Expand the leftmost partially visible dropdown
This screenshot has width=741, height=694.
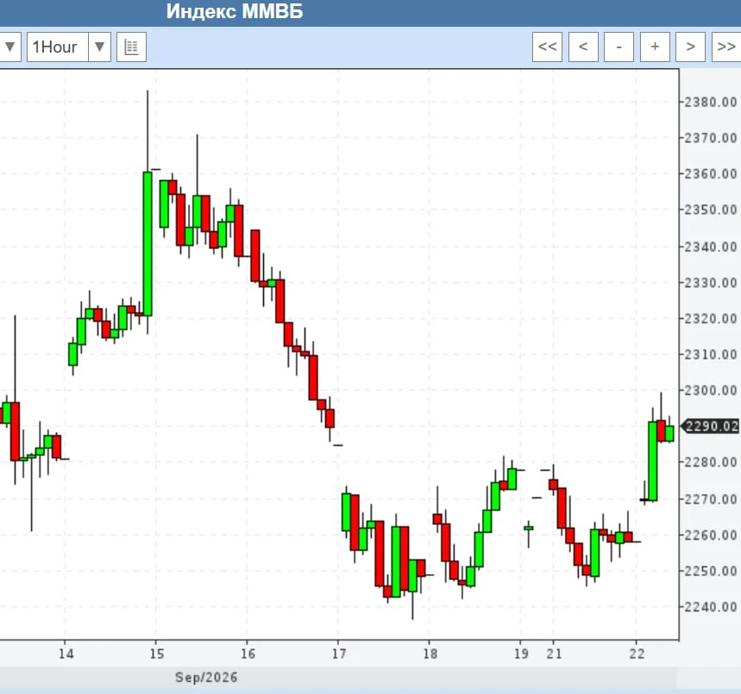[10, 47]
